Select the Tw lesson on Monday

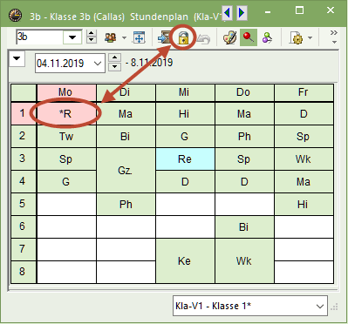pos(66,136)
